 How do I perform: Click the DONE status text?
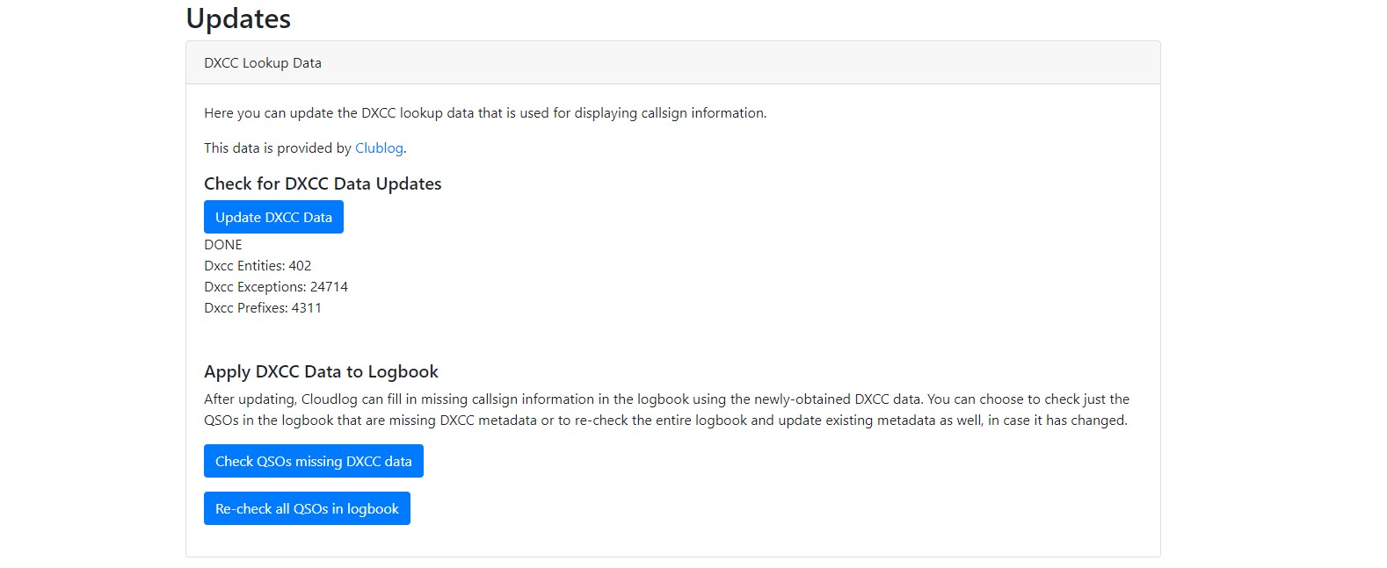coord(222,244)
